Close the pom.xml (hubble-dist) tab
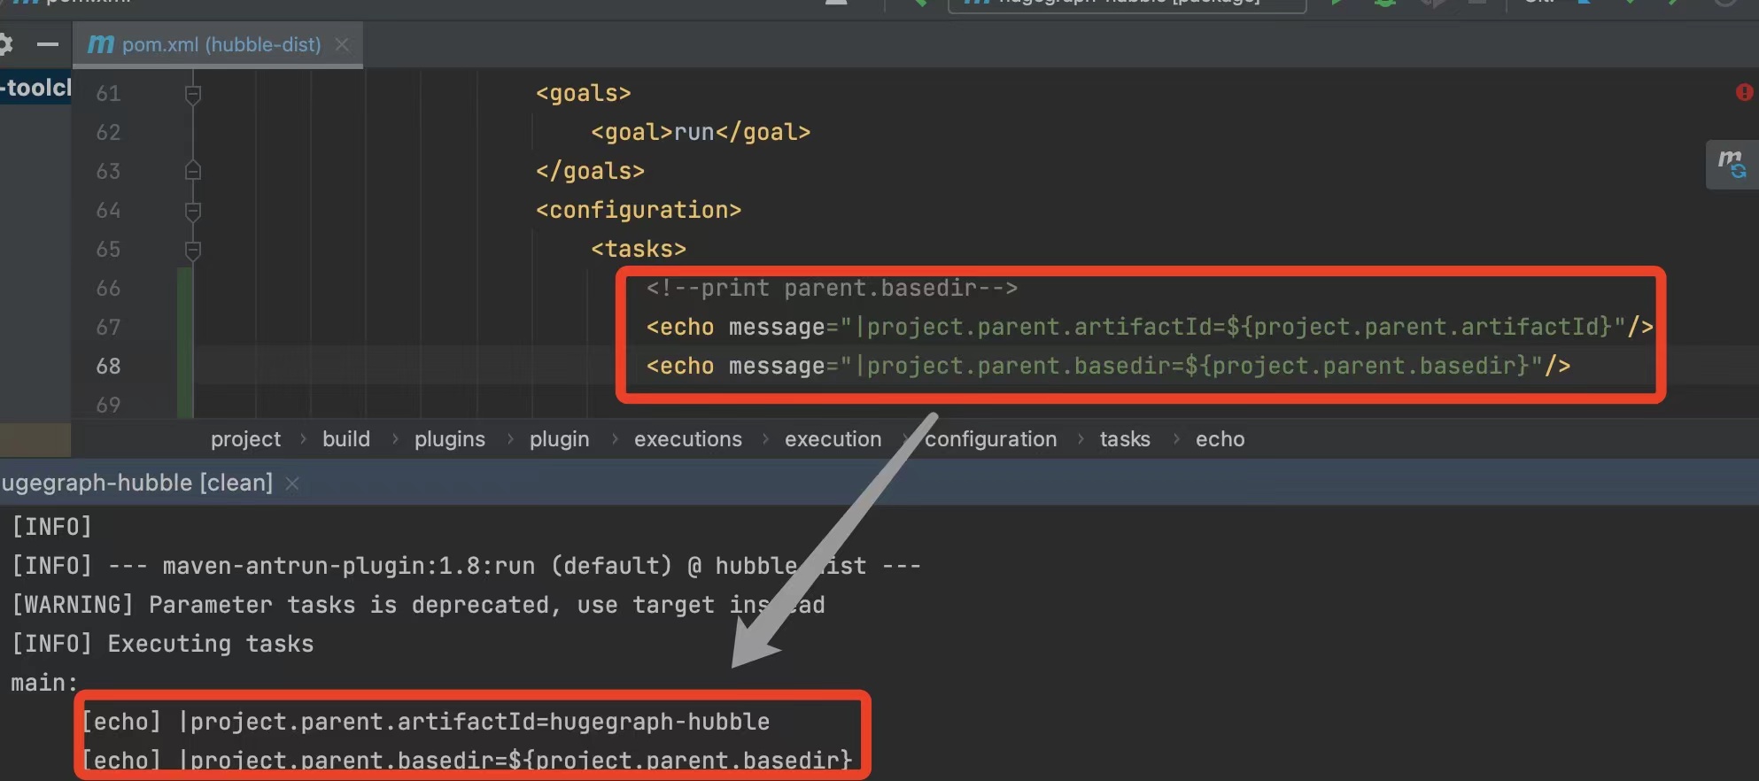 click(x=342, y=44)
